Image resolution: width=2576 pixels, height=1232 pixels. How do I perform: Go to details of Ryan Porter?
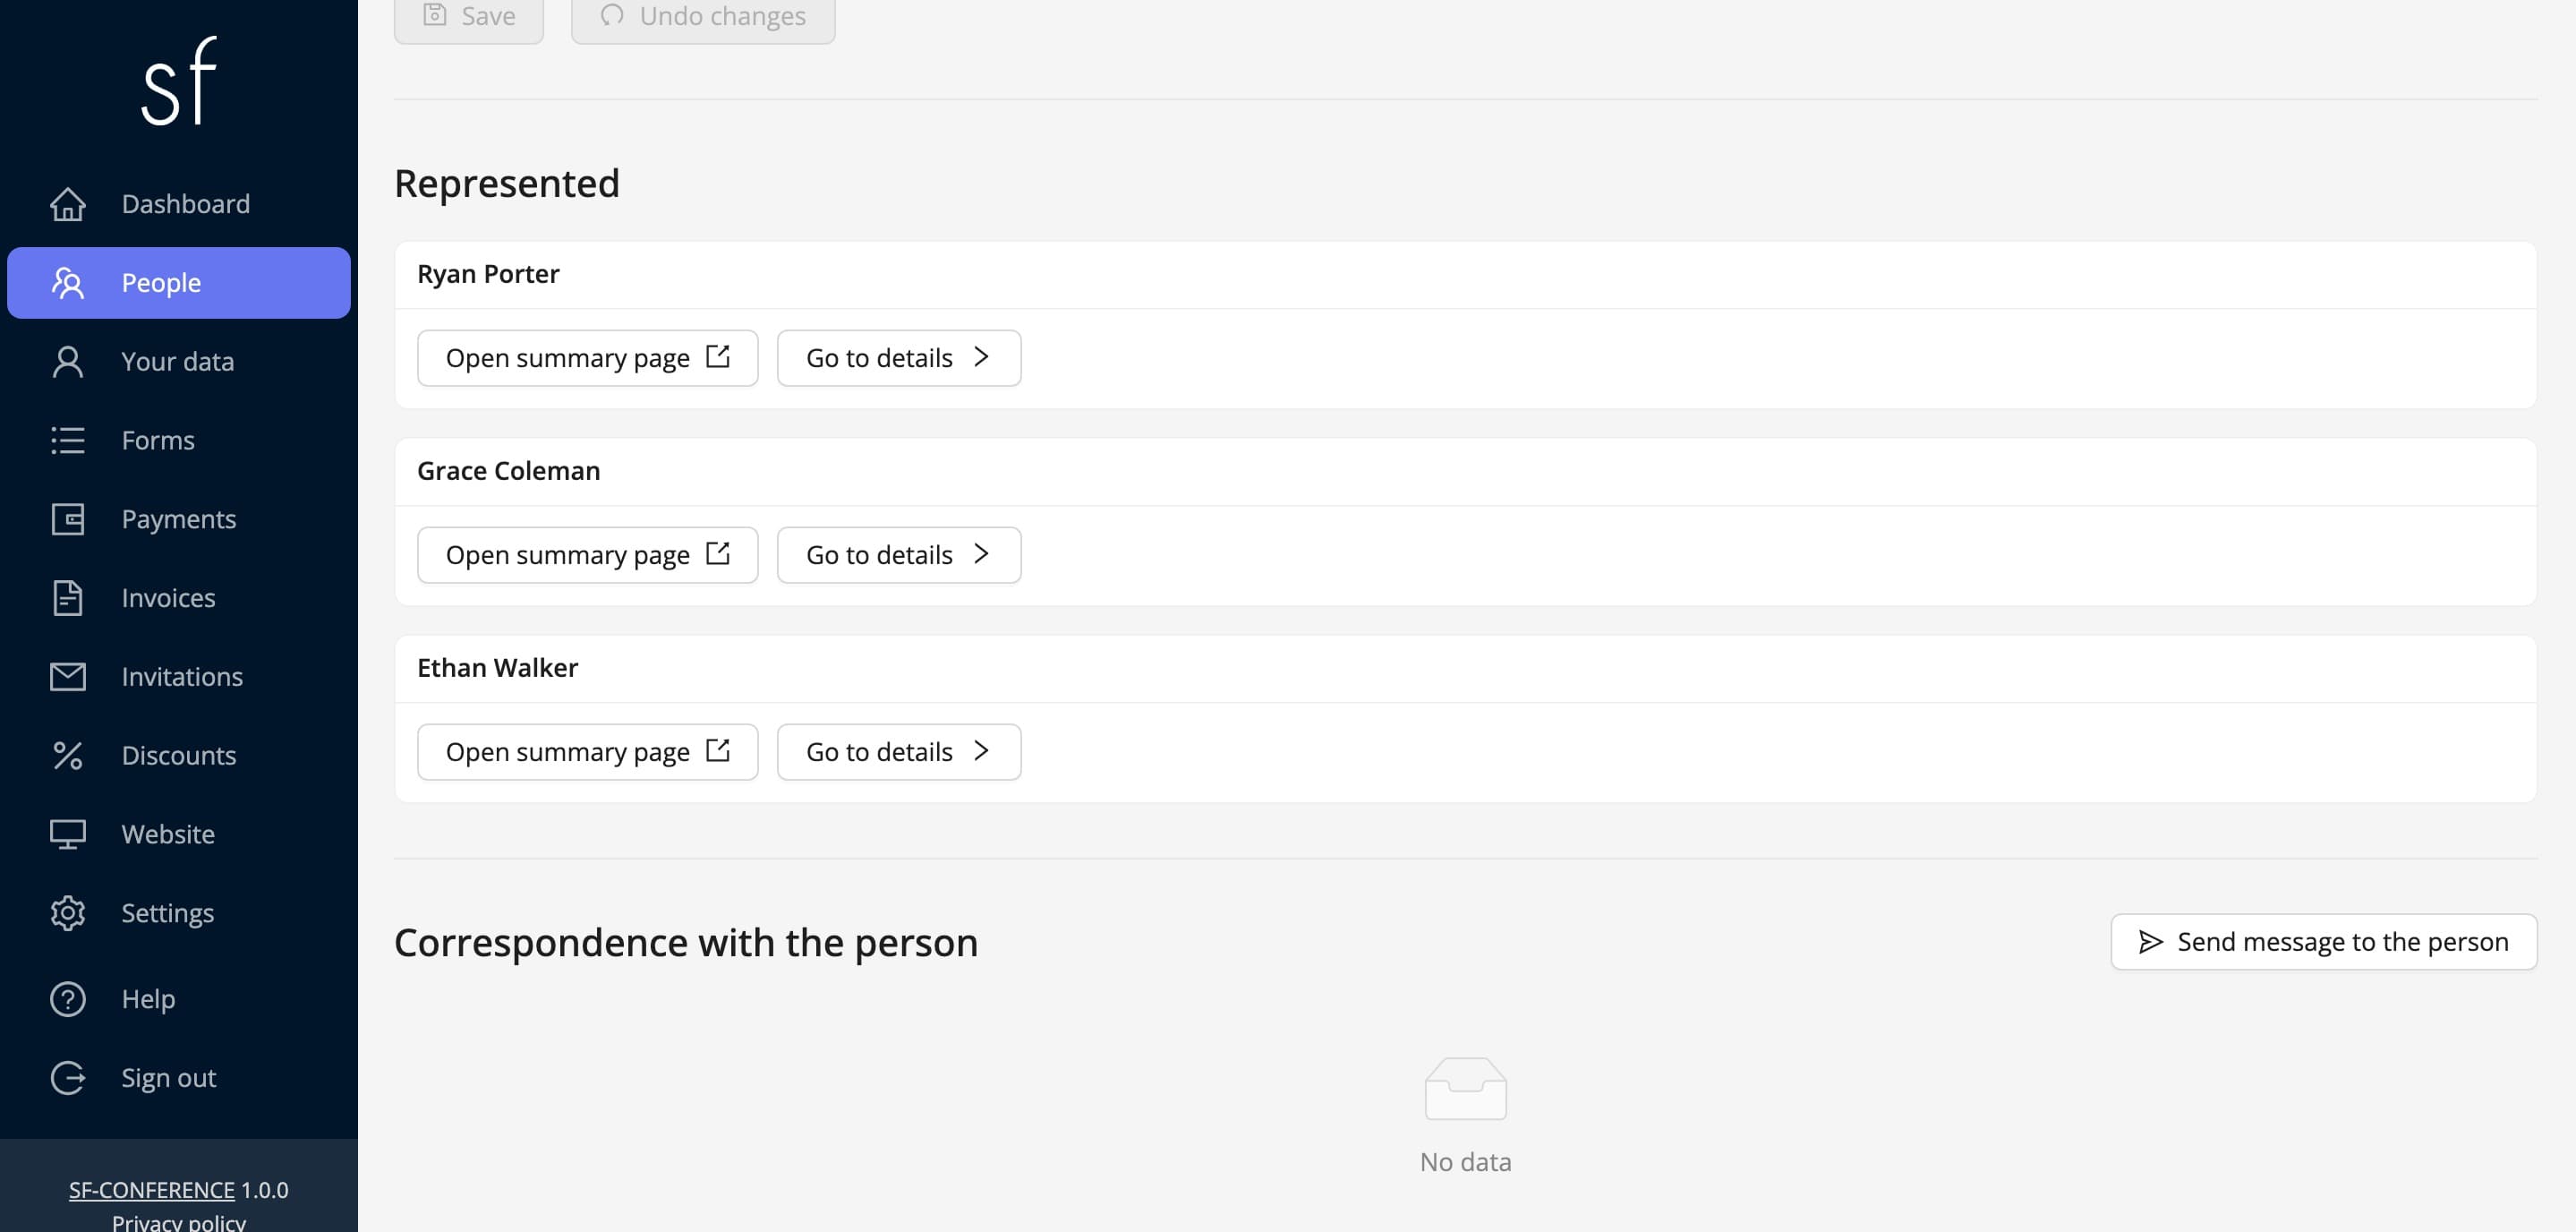point(899,358)
